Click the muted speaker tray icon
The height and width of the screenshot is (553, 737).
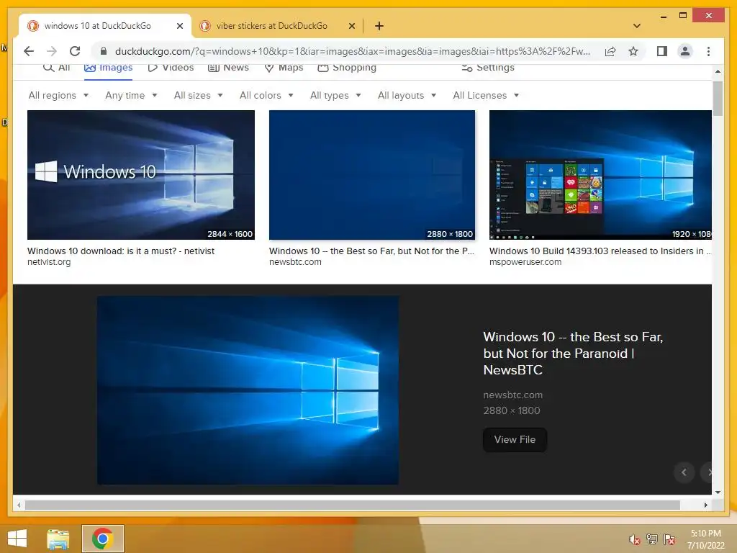coord(635,539)
